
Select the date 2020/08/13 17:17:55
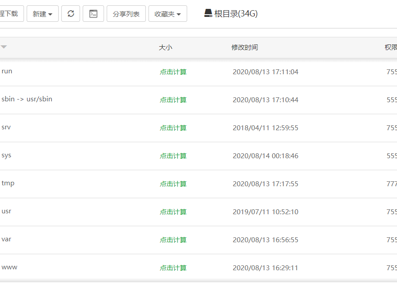point(265,184)
